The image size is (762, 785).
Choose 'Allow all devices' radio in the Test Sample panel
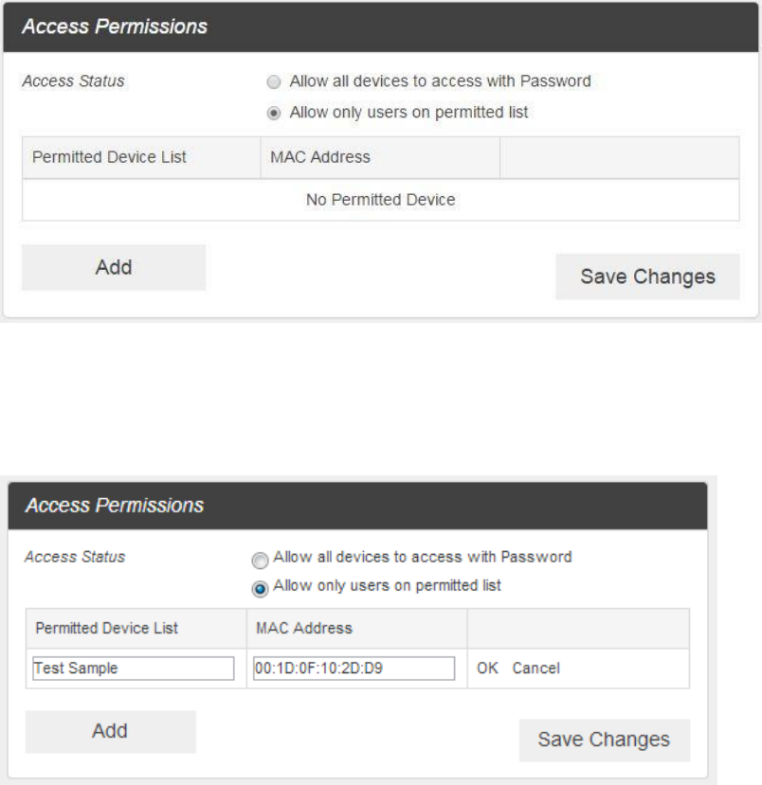pyautogui.click(x=261, y=558)
